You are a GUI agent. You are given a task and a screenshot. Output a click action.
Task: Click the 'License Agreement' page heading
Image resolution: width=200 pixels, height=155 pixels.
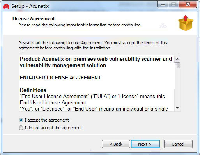[x=34, y=19]
